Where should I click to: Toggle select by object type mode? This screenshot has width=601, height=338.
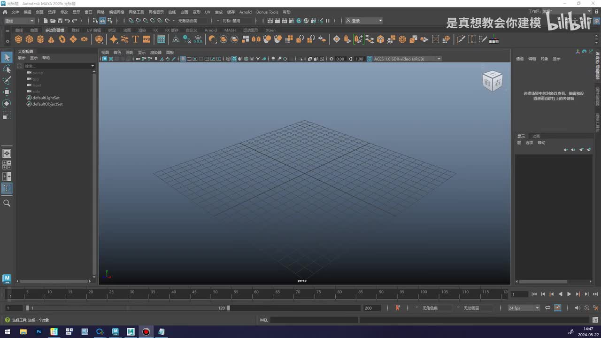coord(102,21)
